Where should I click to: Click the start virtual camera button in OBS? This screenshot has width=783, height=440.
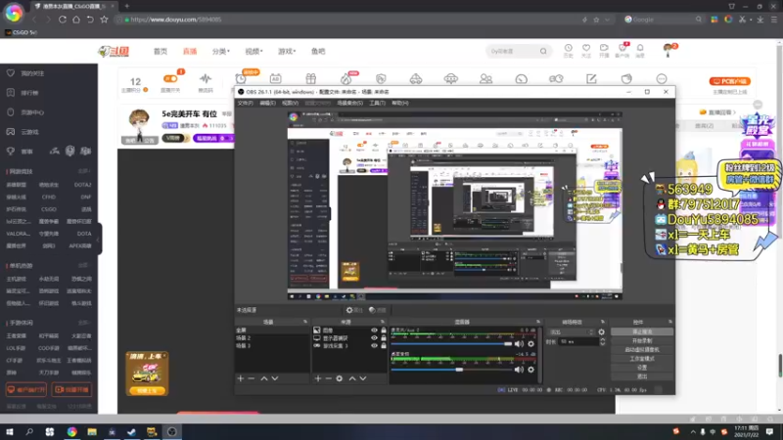(642, 350)
